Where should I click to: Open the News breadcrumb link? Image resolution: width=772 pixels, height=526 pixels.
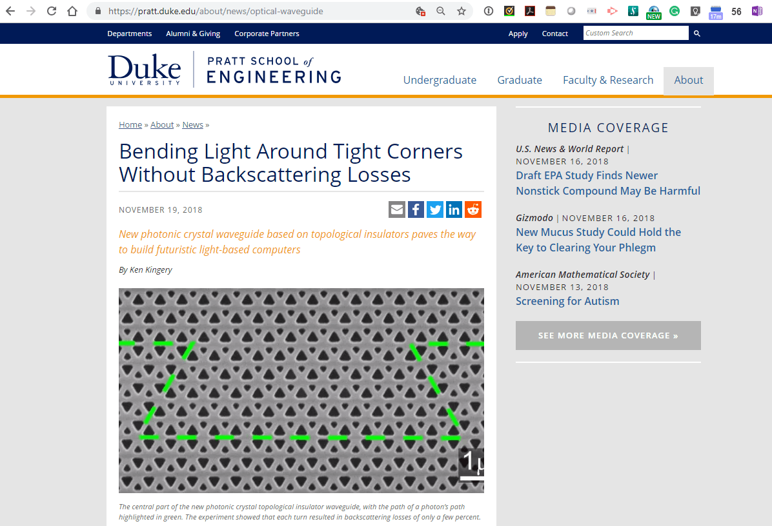(192, 124)
